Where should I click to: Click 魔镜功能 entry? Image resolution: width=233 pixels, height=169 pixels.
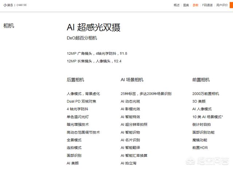[x=200, y=140]
